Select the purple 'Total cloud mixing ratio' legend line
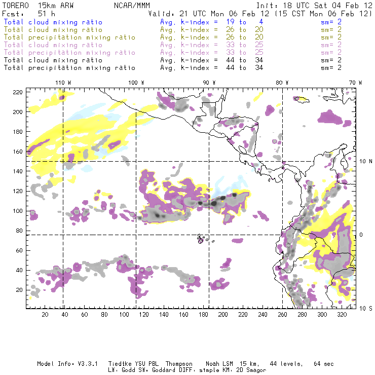 (x=53, y=45)
